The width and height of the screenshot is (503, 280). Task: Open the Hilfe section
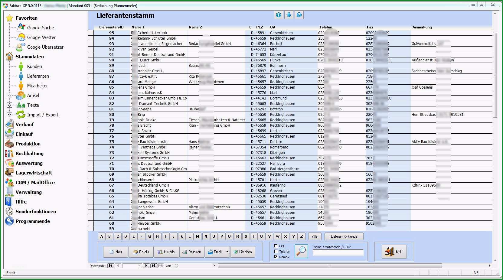click(x=16, y=202)
